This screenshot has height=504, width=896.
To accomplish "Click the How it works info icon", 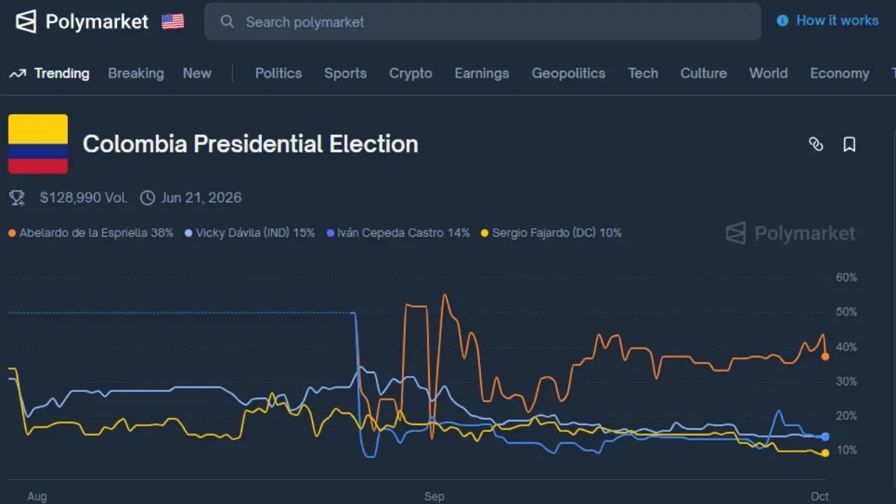I will 783,21.
